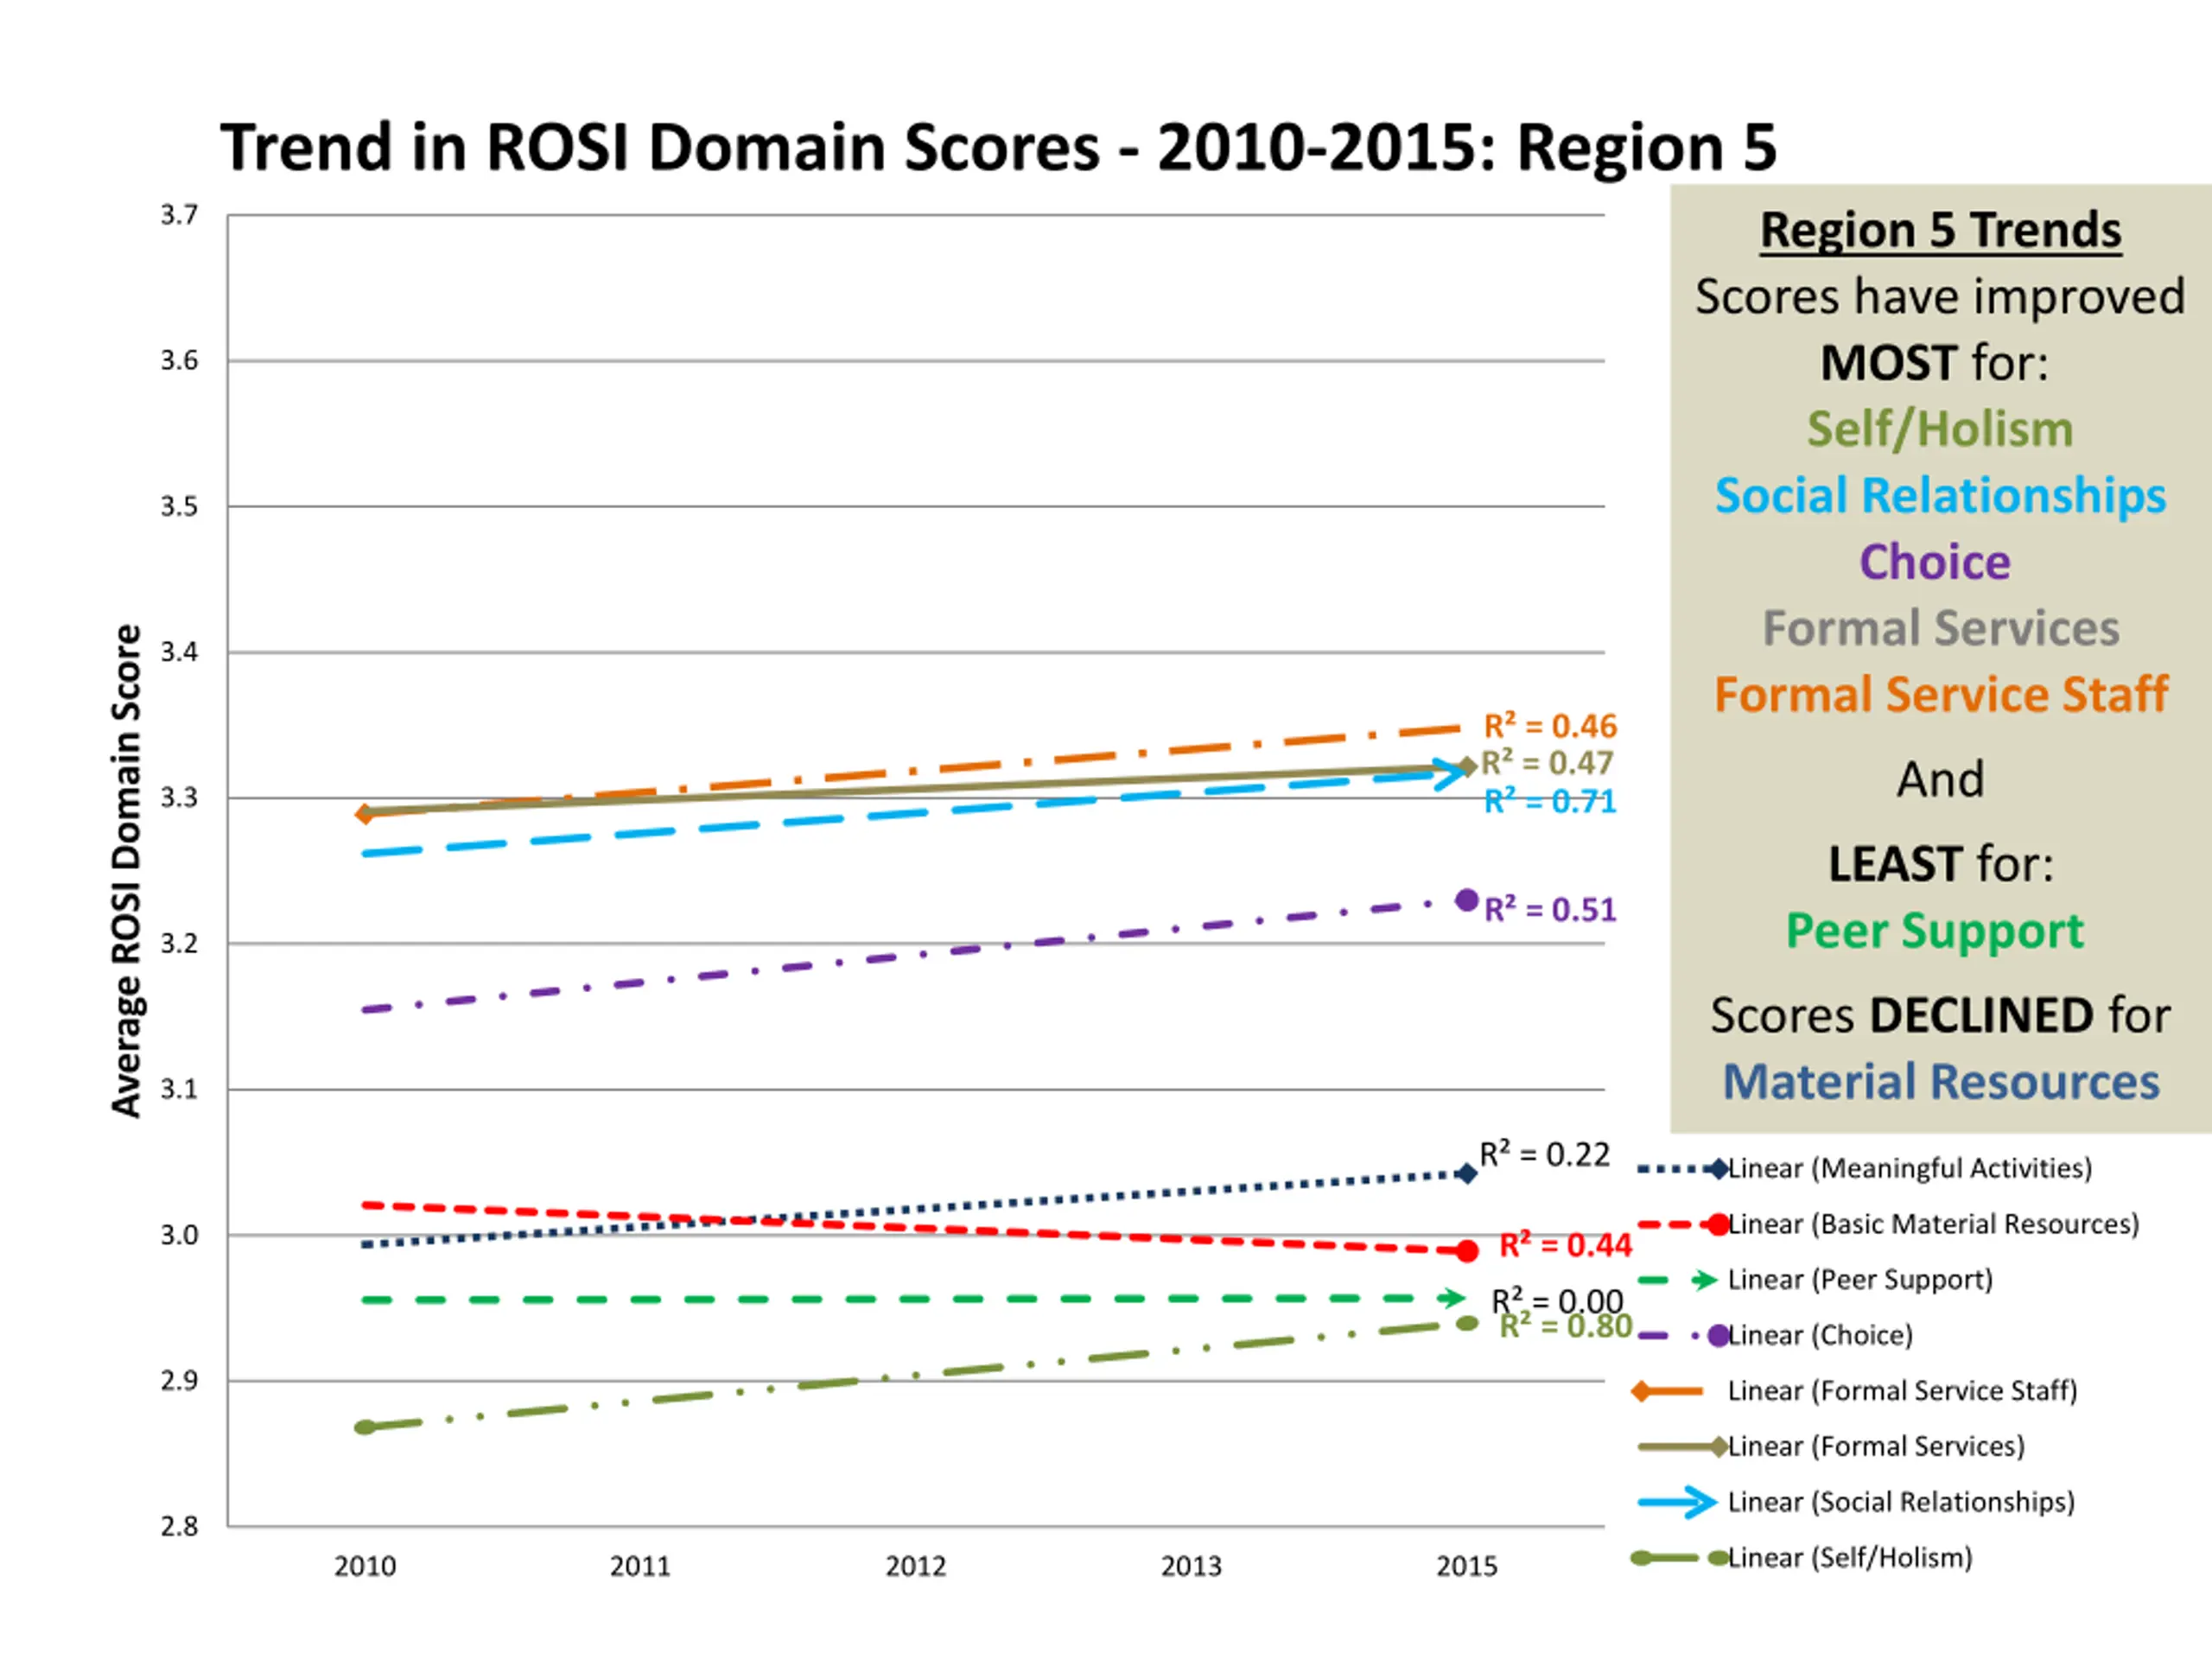Click the y-axis value '3.0'
This screenshot has width=2212, height=1659.
180,1235
